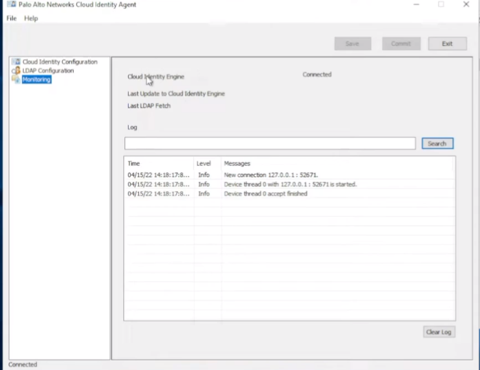Select the 'Device thread 0 accept finished' log message
The height and width of the screenshot is (370, 480).
(x=266, y=194)
